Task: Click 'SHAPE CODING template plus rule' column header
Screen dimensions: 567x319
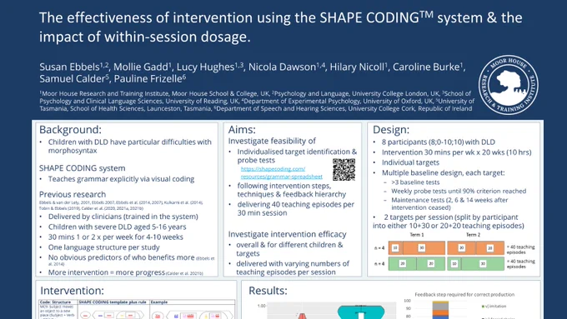Action: (x=113, y=302)
